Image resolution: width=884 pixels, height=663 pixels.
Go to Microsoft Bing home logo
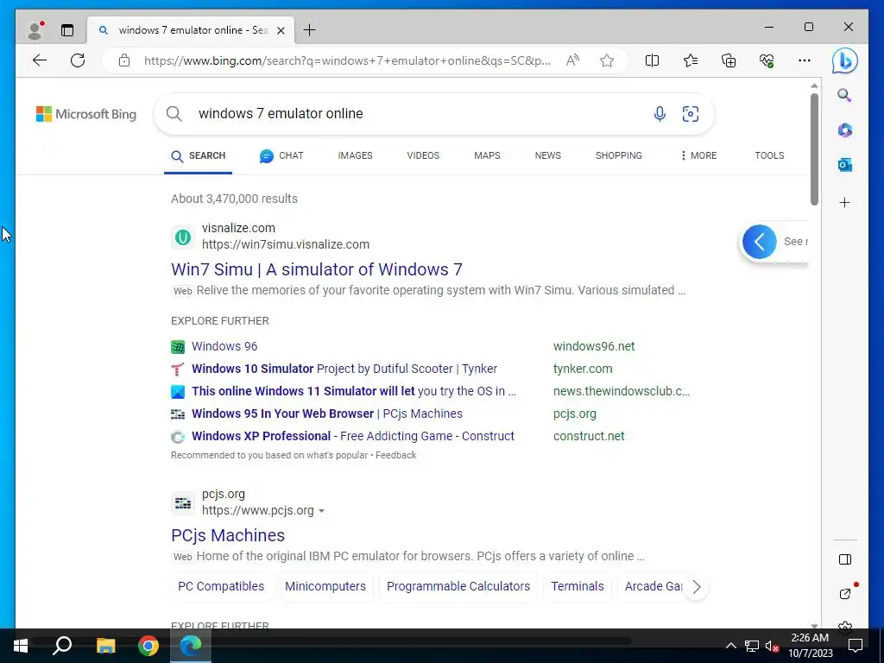pyautogui.click(x=86, y=114)
